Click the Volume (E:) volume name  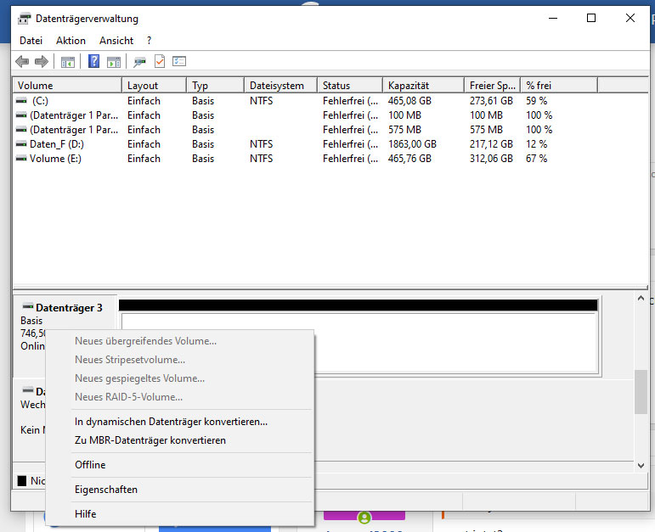click(55, 159)
